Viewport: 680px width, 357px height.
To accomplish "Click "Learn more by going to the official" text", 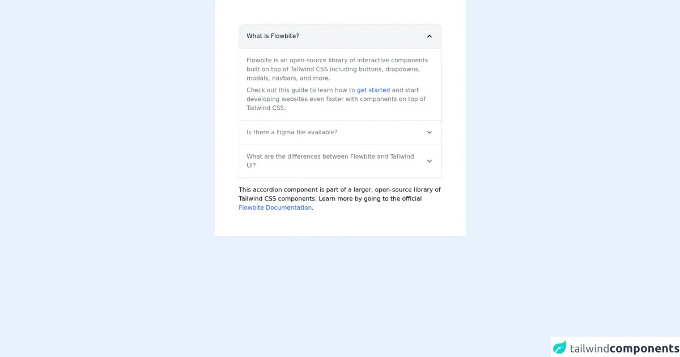I will click(x=370, y=199).
